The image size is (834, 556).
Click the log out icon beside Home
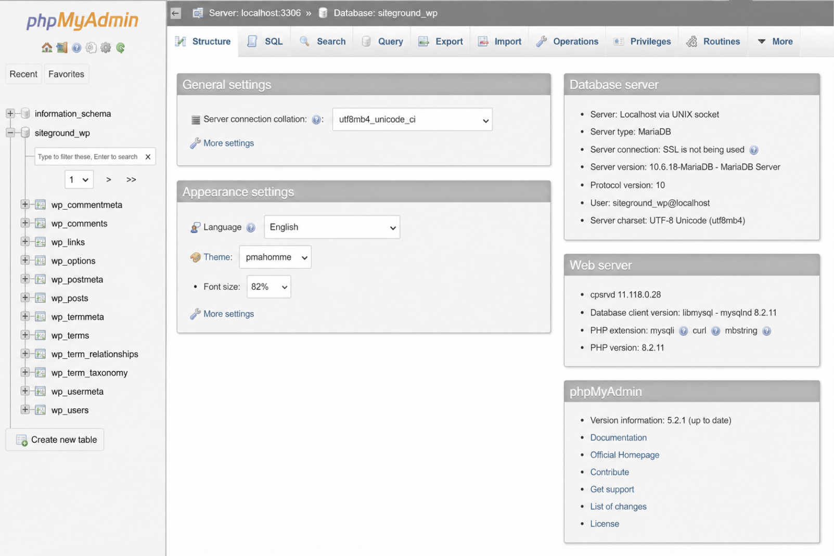point(62,48)
